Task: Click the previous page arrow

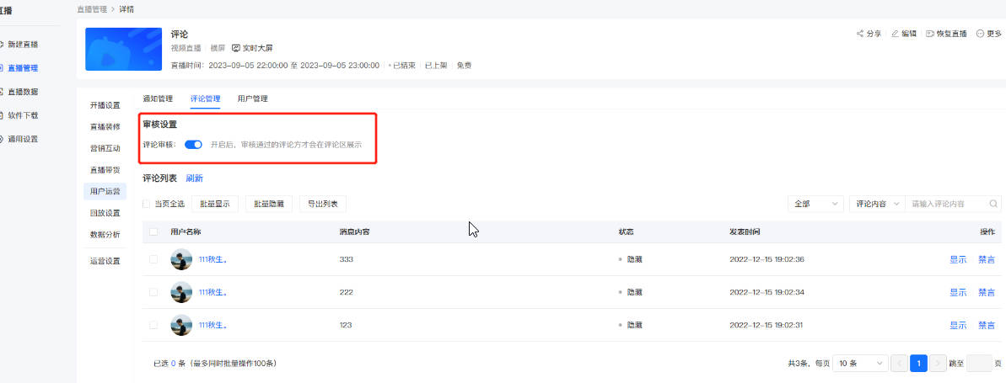Action: (x=900, y=363)
